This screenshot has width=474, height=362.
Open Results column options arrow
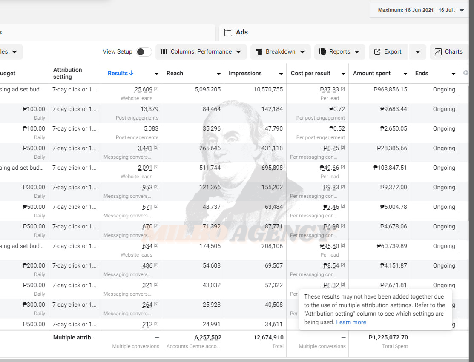157,74
